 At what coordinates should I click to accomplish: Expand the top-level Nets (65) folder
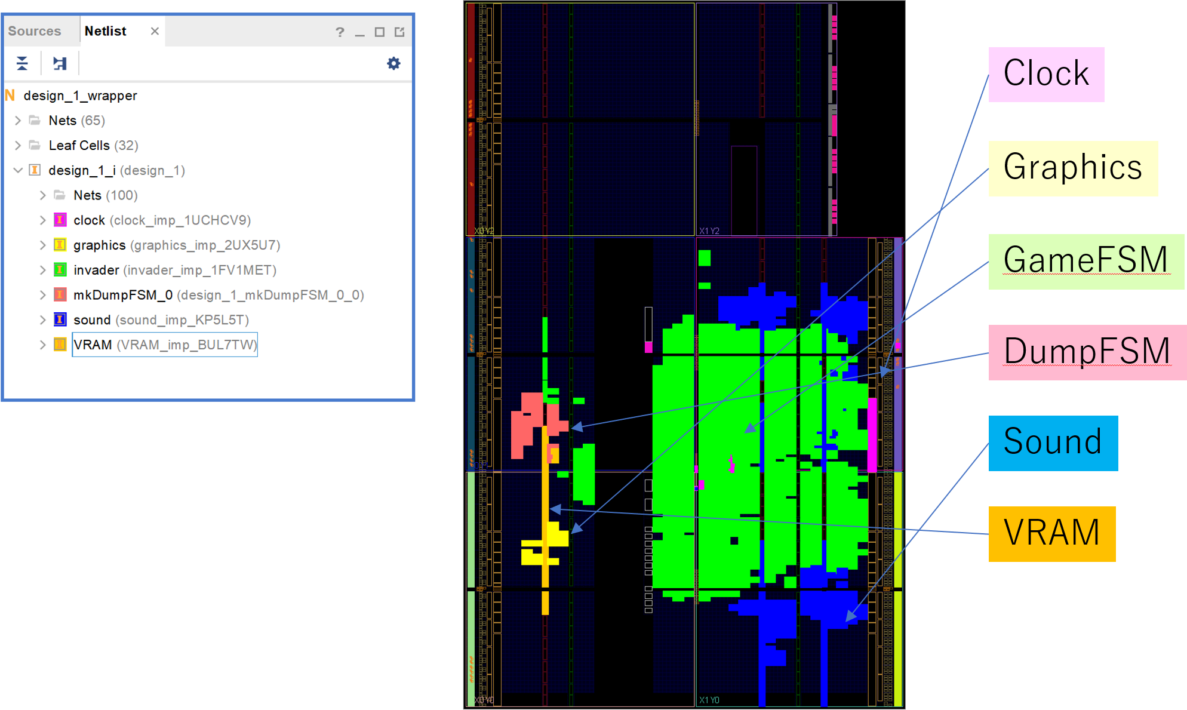click(18, 121)
